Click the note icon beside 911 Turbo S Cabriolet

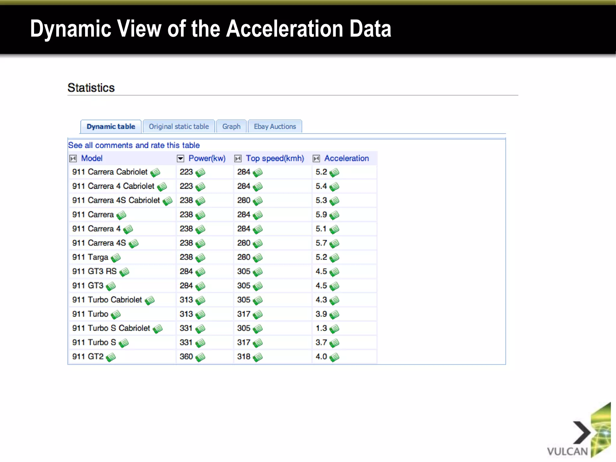(158, 329)
